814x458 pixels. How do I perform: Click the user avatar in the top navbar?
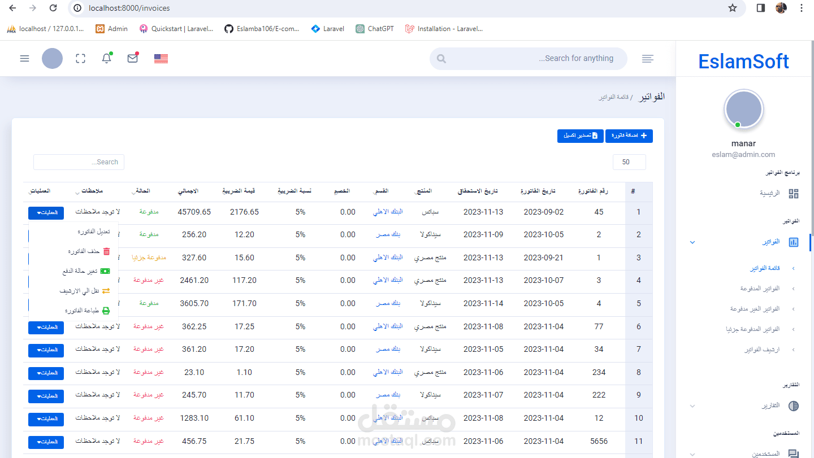point(52,58)
